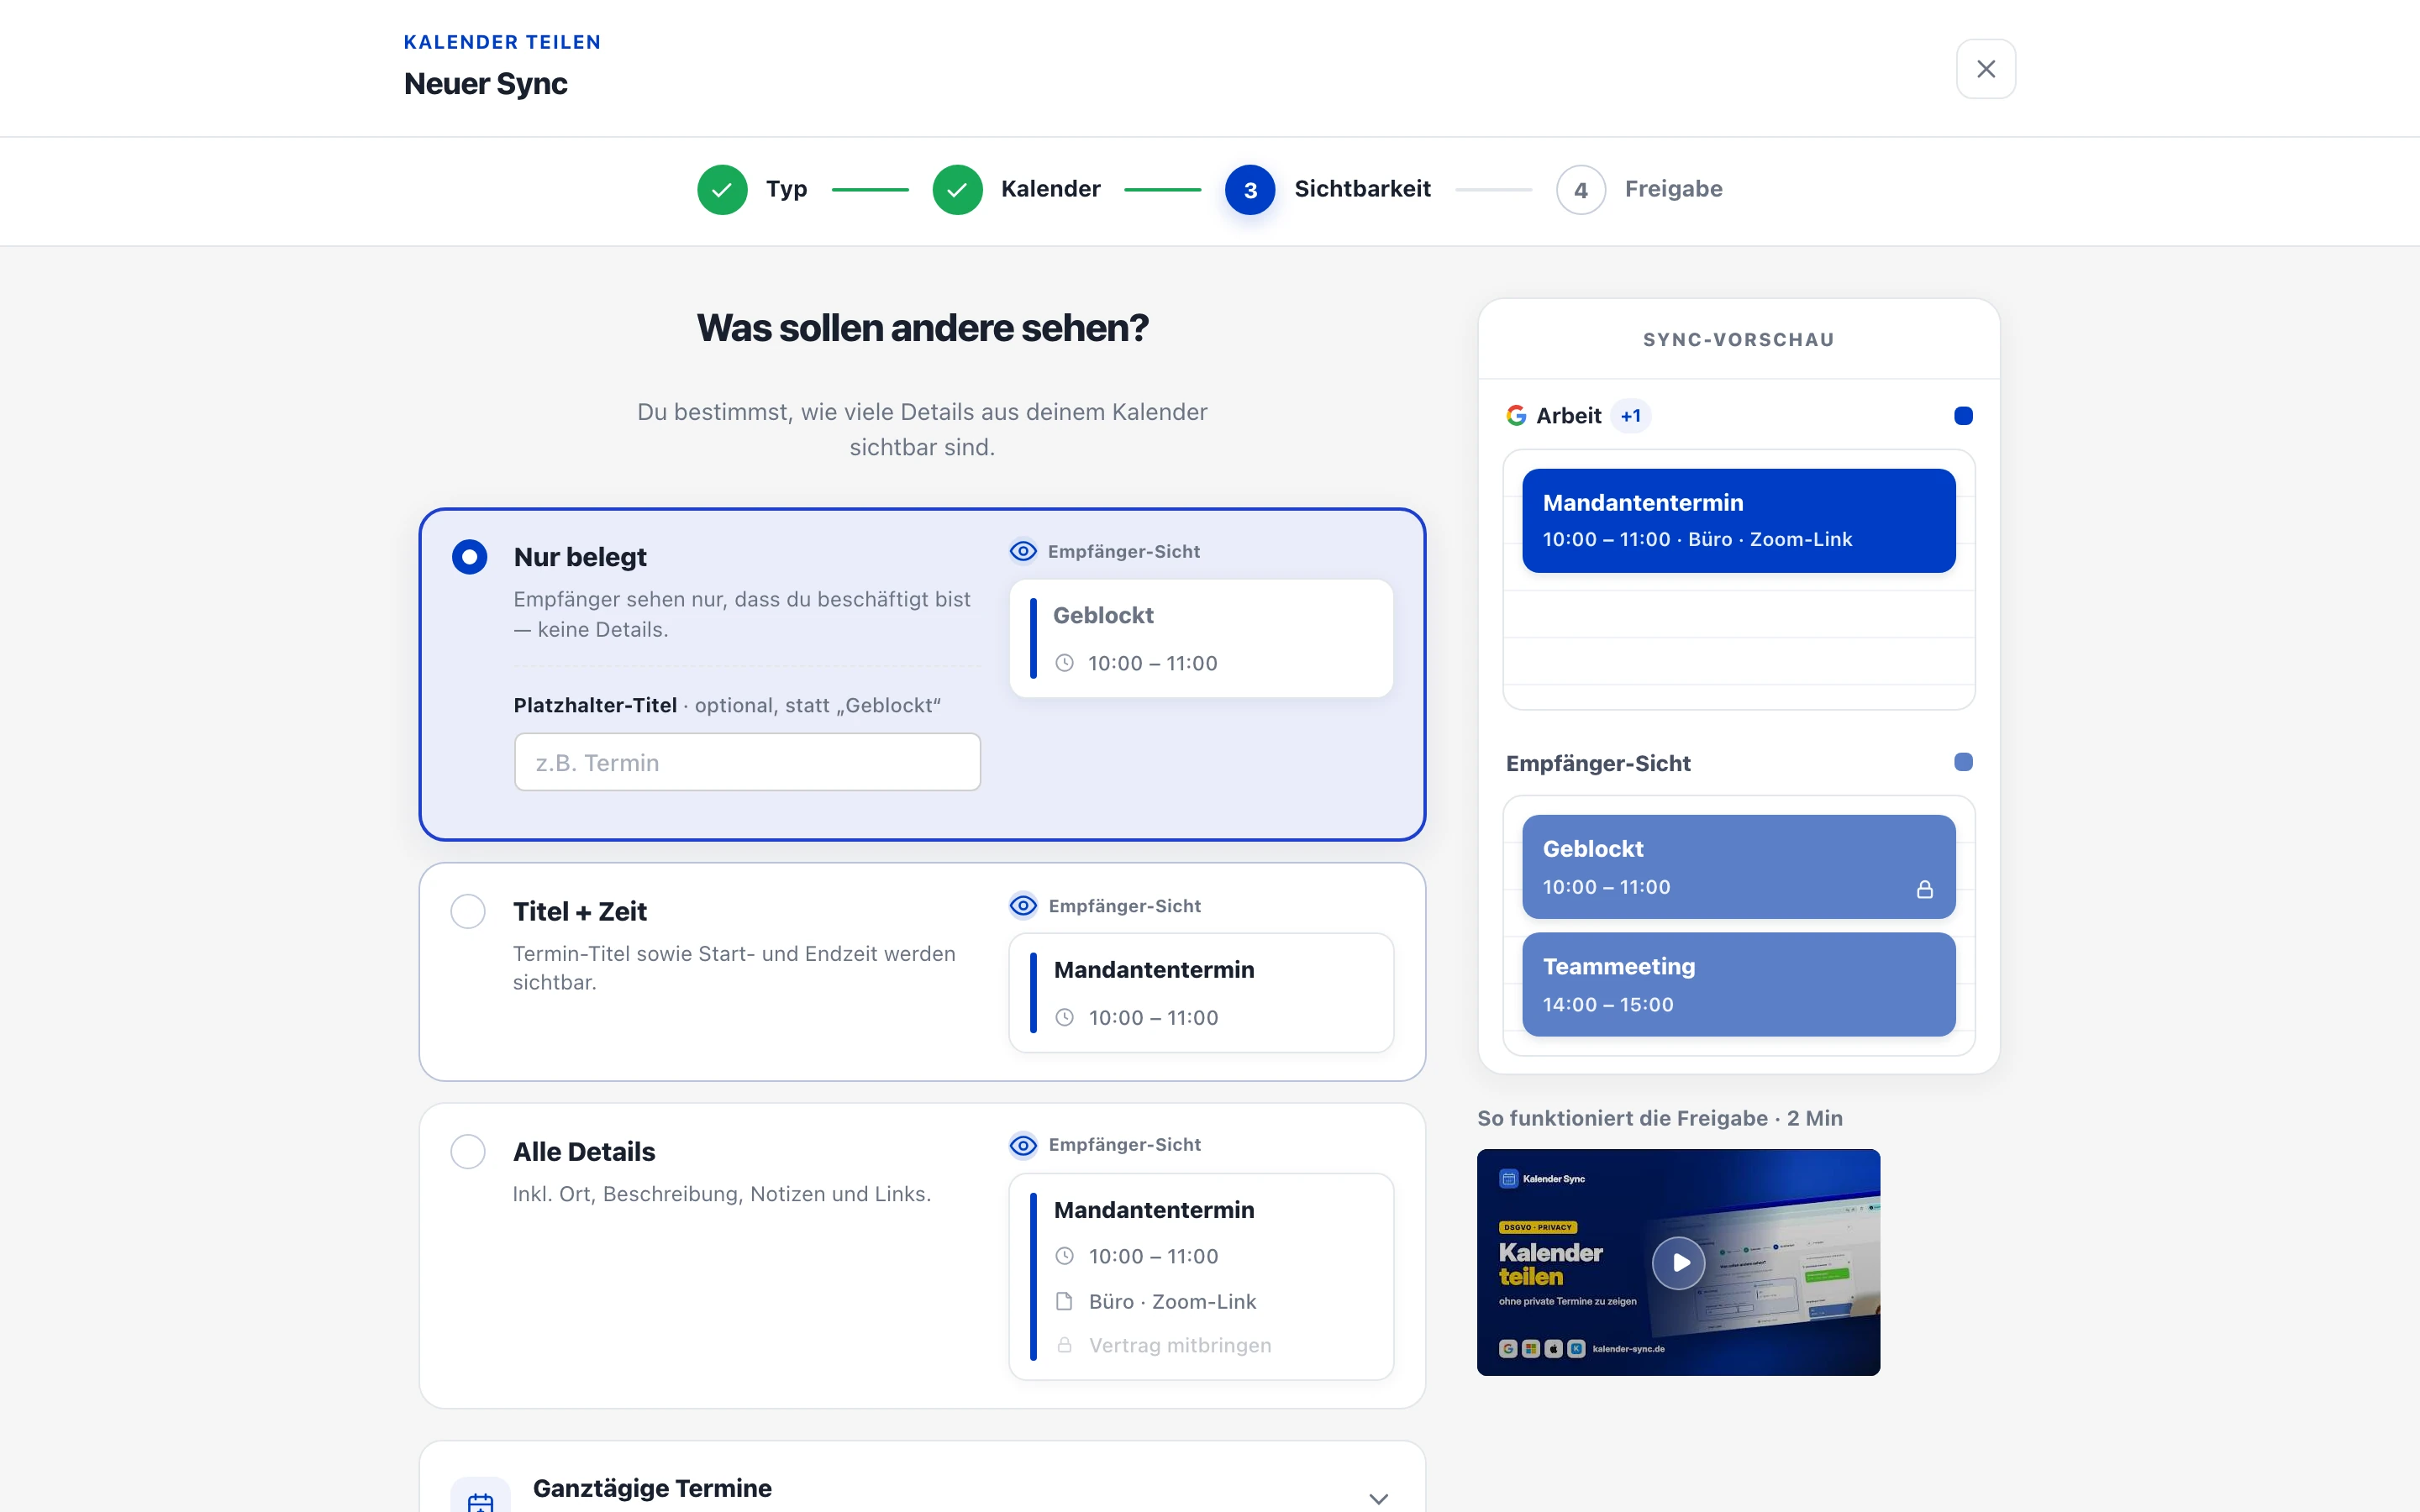The height and width of the screenshot is (1512, 2420).
Task: Click the Google logo next to Arbeit
Action: click(1516, 415)
